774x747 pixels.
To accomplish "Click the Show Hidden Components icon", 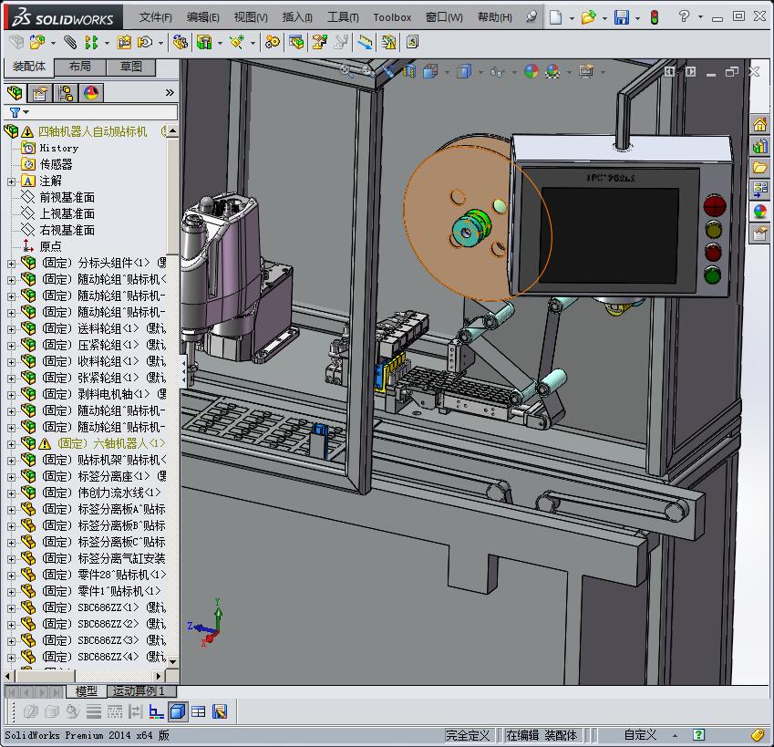I will point(180,43).
